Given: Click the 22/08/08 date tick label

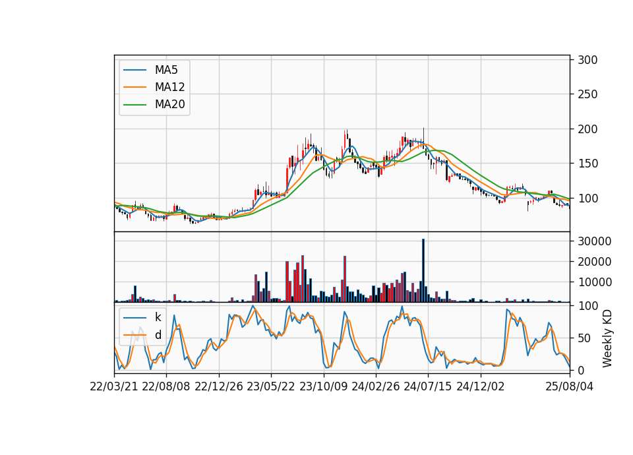Looking at the screenshot, I should (x=166, y=386).
